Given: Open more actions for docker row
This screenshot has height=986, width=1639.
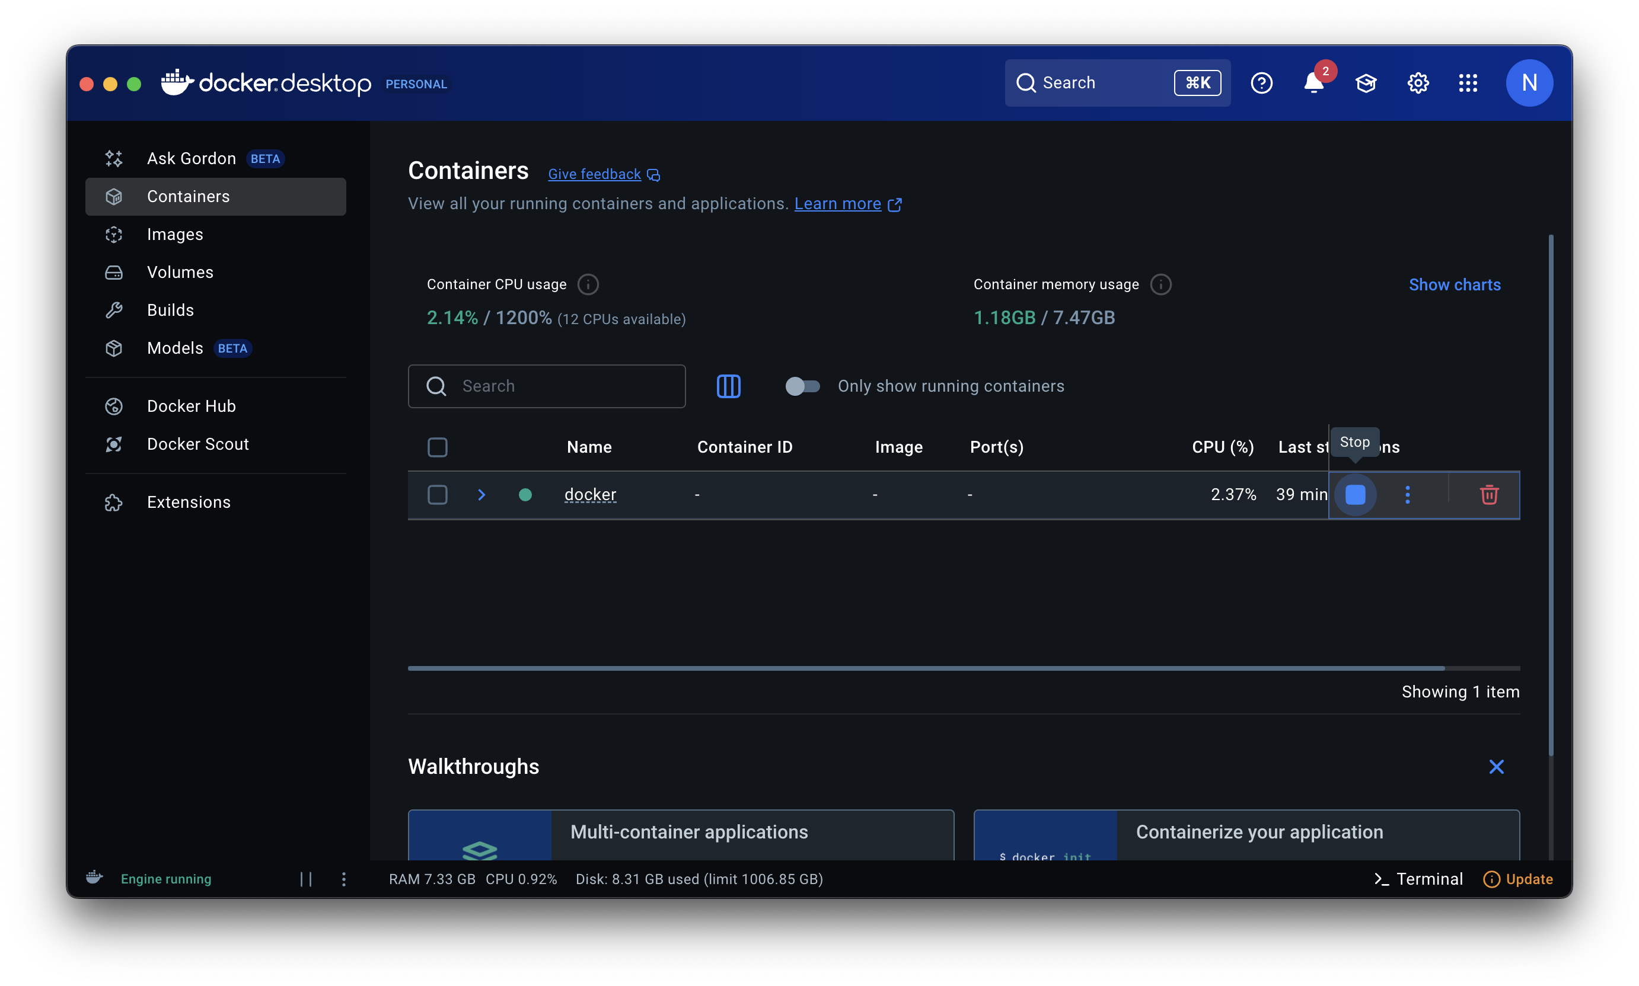Looking at the screenshot, I should tap(1407, 494).
